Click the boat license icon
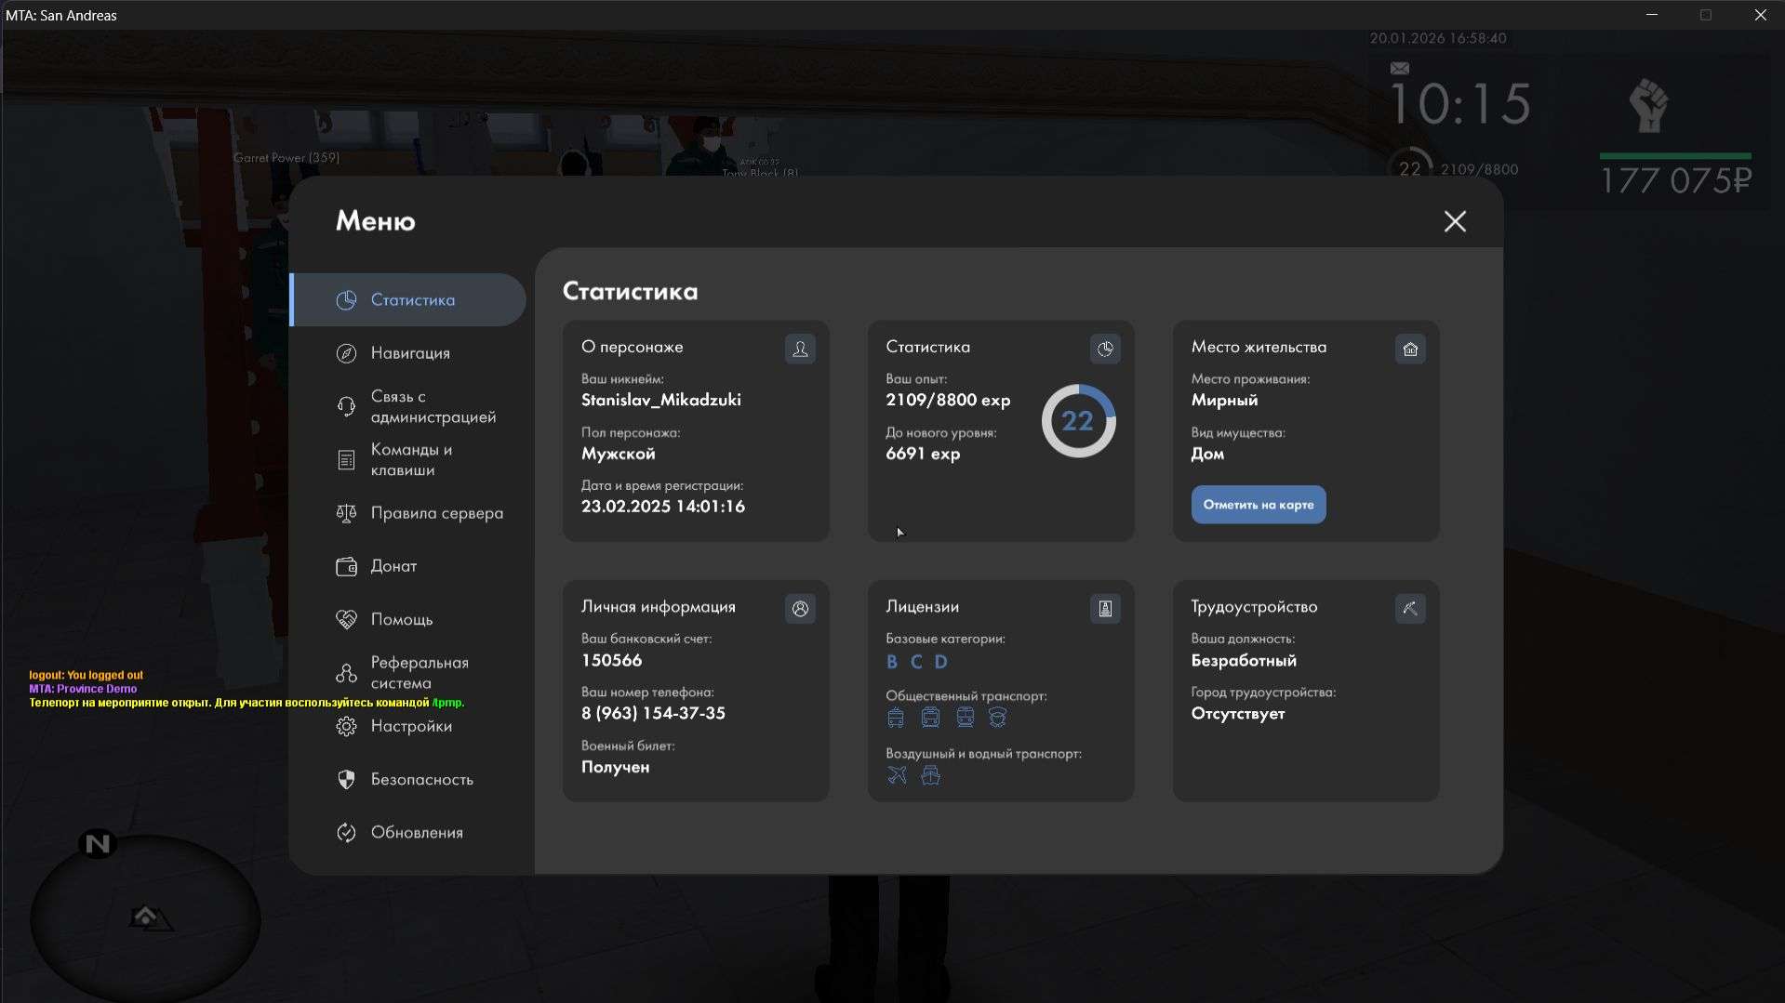The image size is (1785, 1003). (930, 775)
